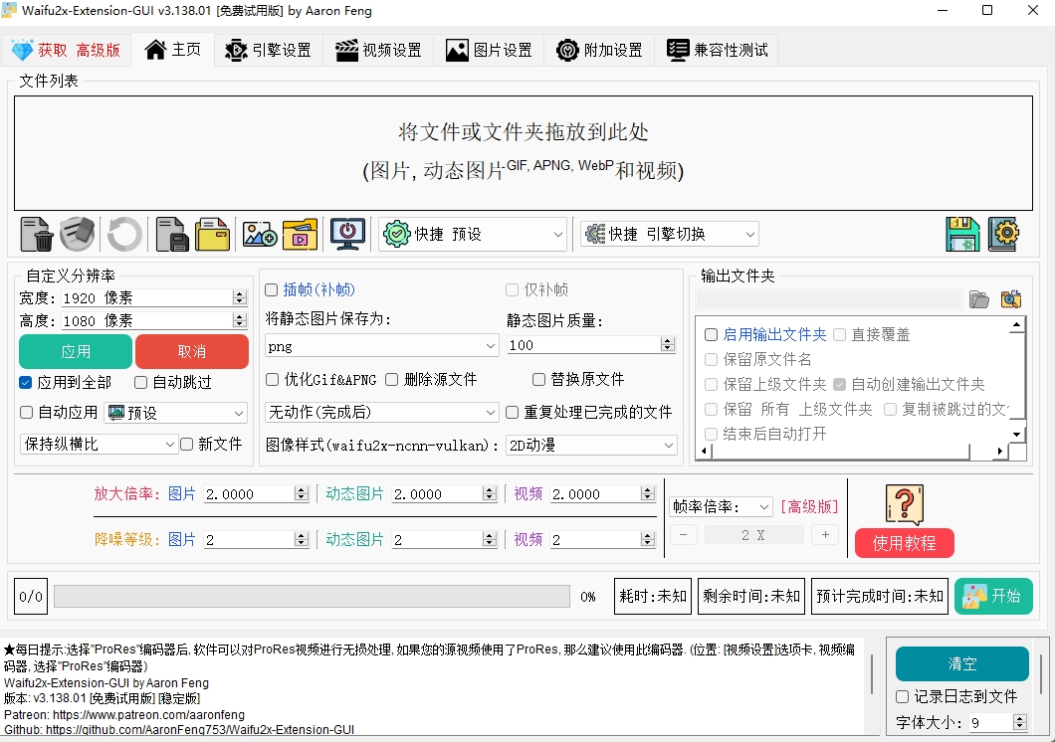Click the question mark tutorial icon
1055x742 pixels.
point(905,504)
